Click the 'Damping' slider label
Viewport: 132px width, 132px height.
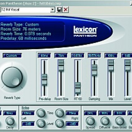tap(94, 99)
